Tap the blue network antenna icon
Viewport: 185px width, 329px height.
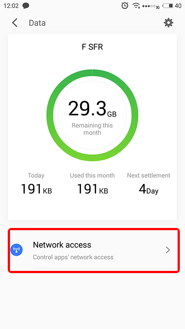(x=17, y=250)
